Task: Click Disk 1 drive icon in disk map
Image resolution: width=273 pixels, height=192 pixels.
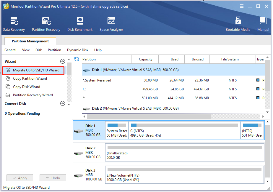Action: pos(79,131)
